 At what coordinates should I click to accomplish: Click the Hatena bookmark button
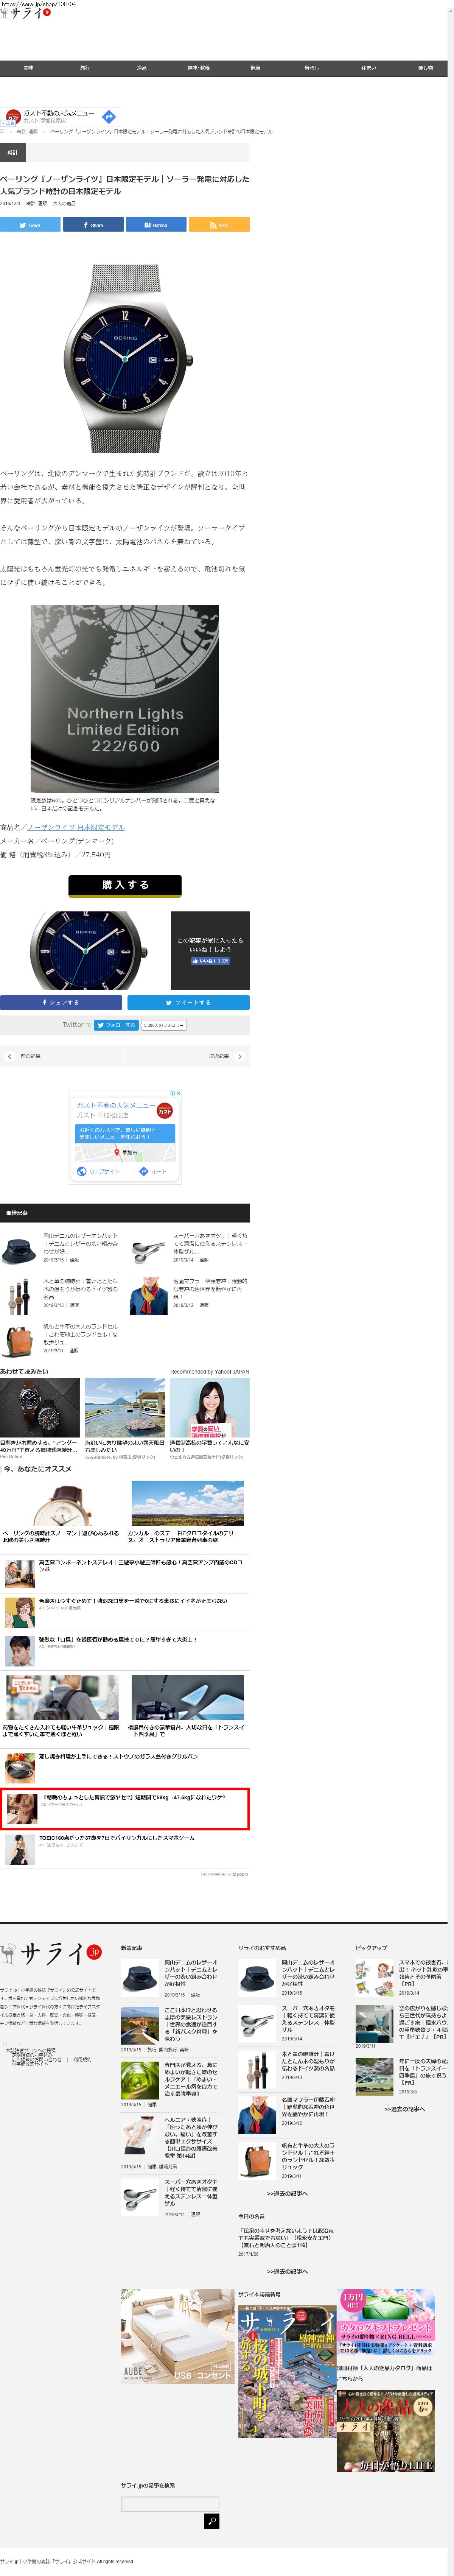point(156,225)
